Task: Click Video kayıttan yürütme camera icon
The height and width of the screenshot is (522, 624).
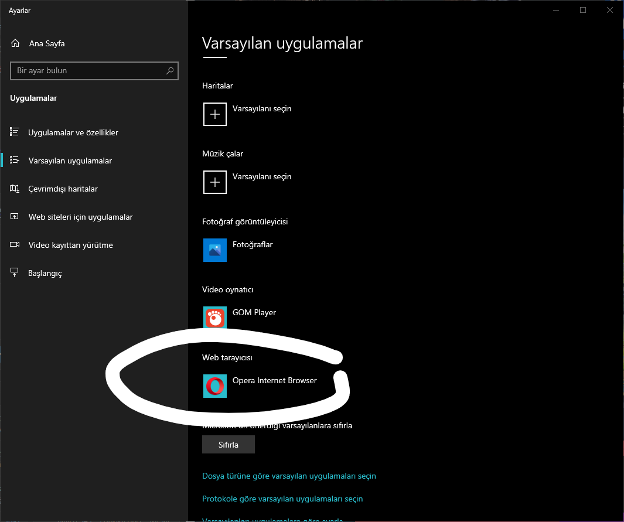Action: [x=14, y=244]
